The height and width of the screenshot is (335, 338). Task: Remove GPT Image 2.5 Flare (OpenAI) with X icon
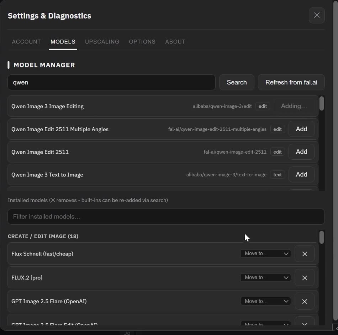coord(304,301)
